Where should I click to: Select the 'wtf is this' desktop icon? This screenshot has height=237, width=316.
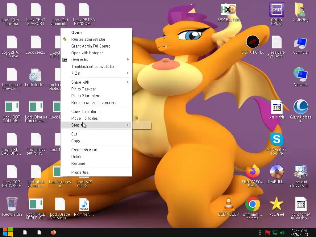point(276,107)
